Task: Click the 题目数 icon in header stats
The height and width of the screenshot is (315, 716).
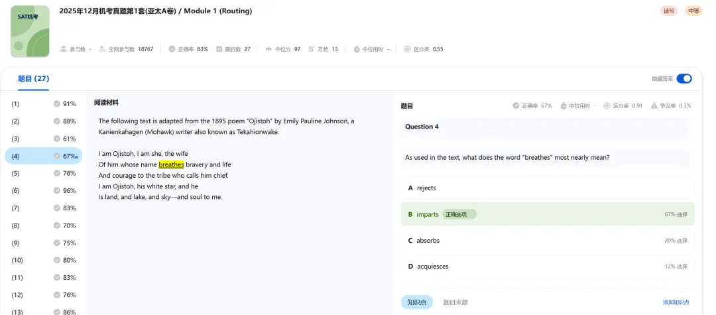Action: 219,49
